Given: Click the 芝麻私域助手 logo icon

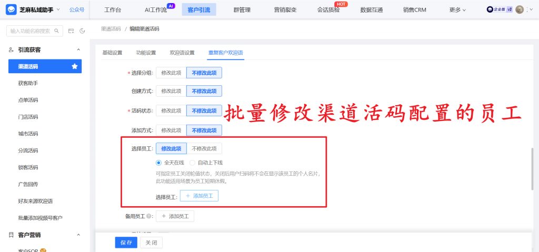Looking at the screenshot, I should coord(12,9).
